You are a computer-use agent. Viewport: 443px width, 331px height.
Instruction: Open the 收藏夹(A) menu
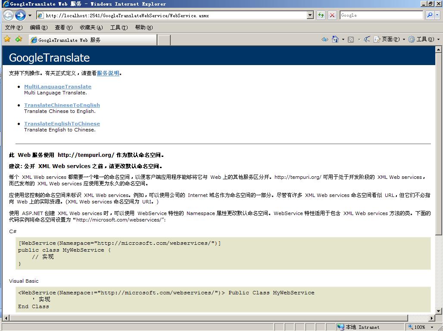[x=91, y=28]
